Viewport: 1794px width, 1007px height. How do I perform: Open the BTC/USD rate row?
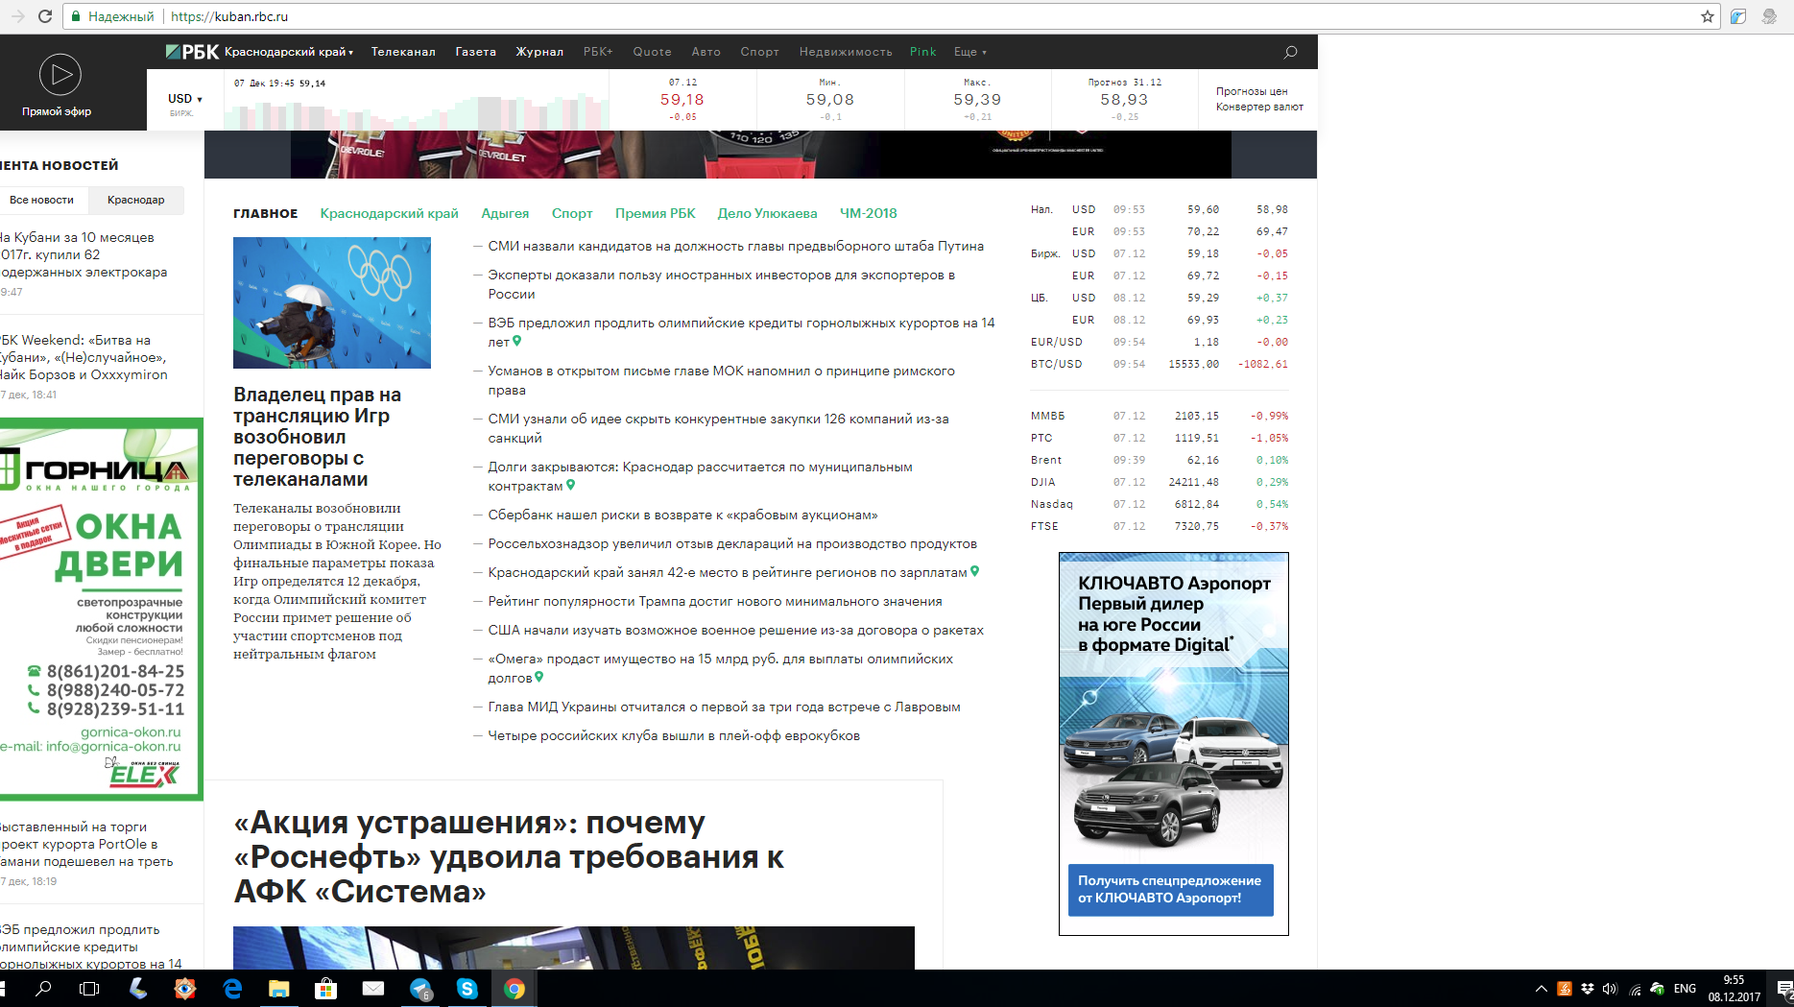coord(1160,364)
